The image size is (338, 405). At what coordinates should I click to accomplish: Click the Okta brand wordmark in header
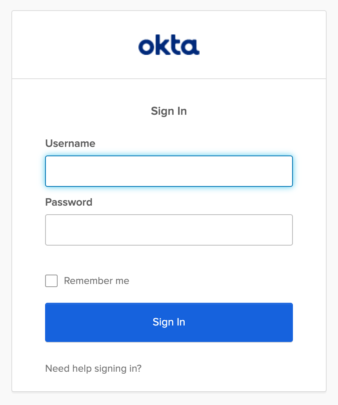point(169,46)
